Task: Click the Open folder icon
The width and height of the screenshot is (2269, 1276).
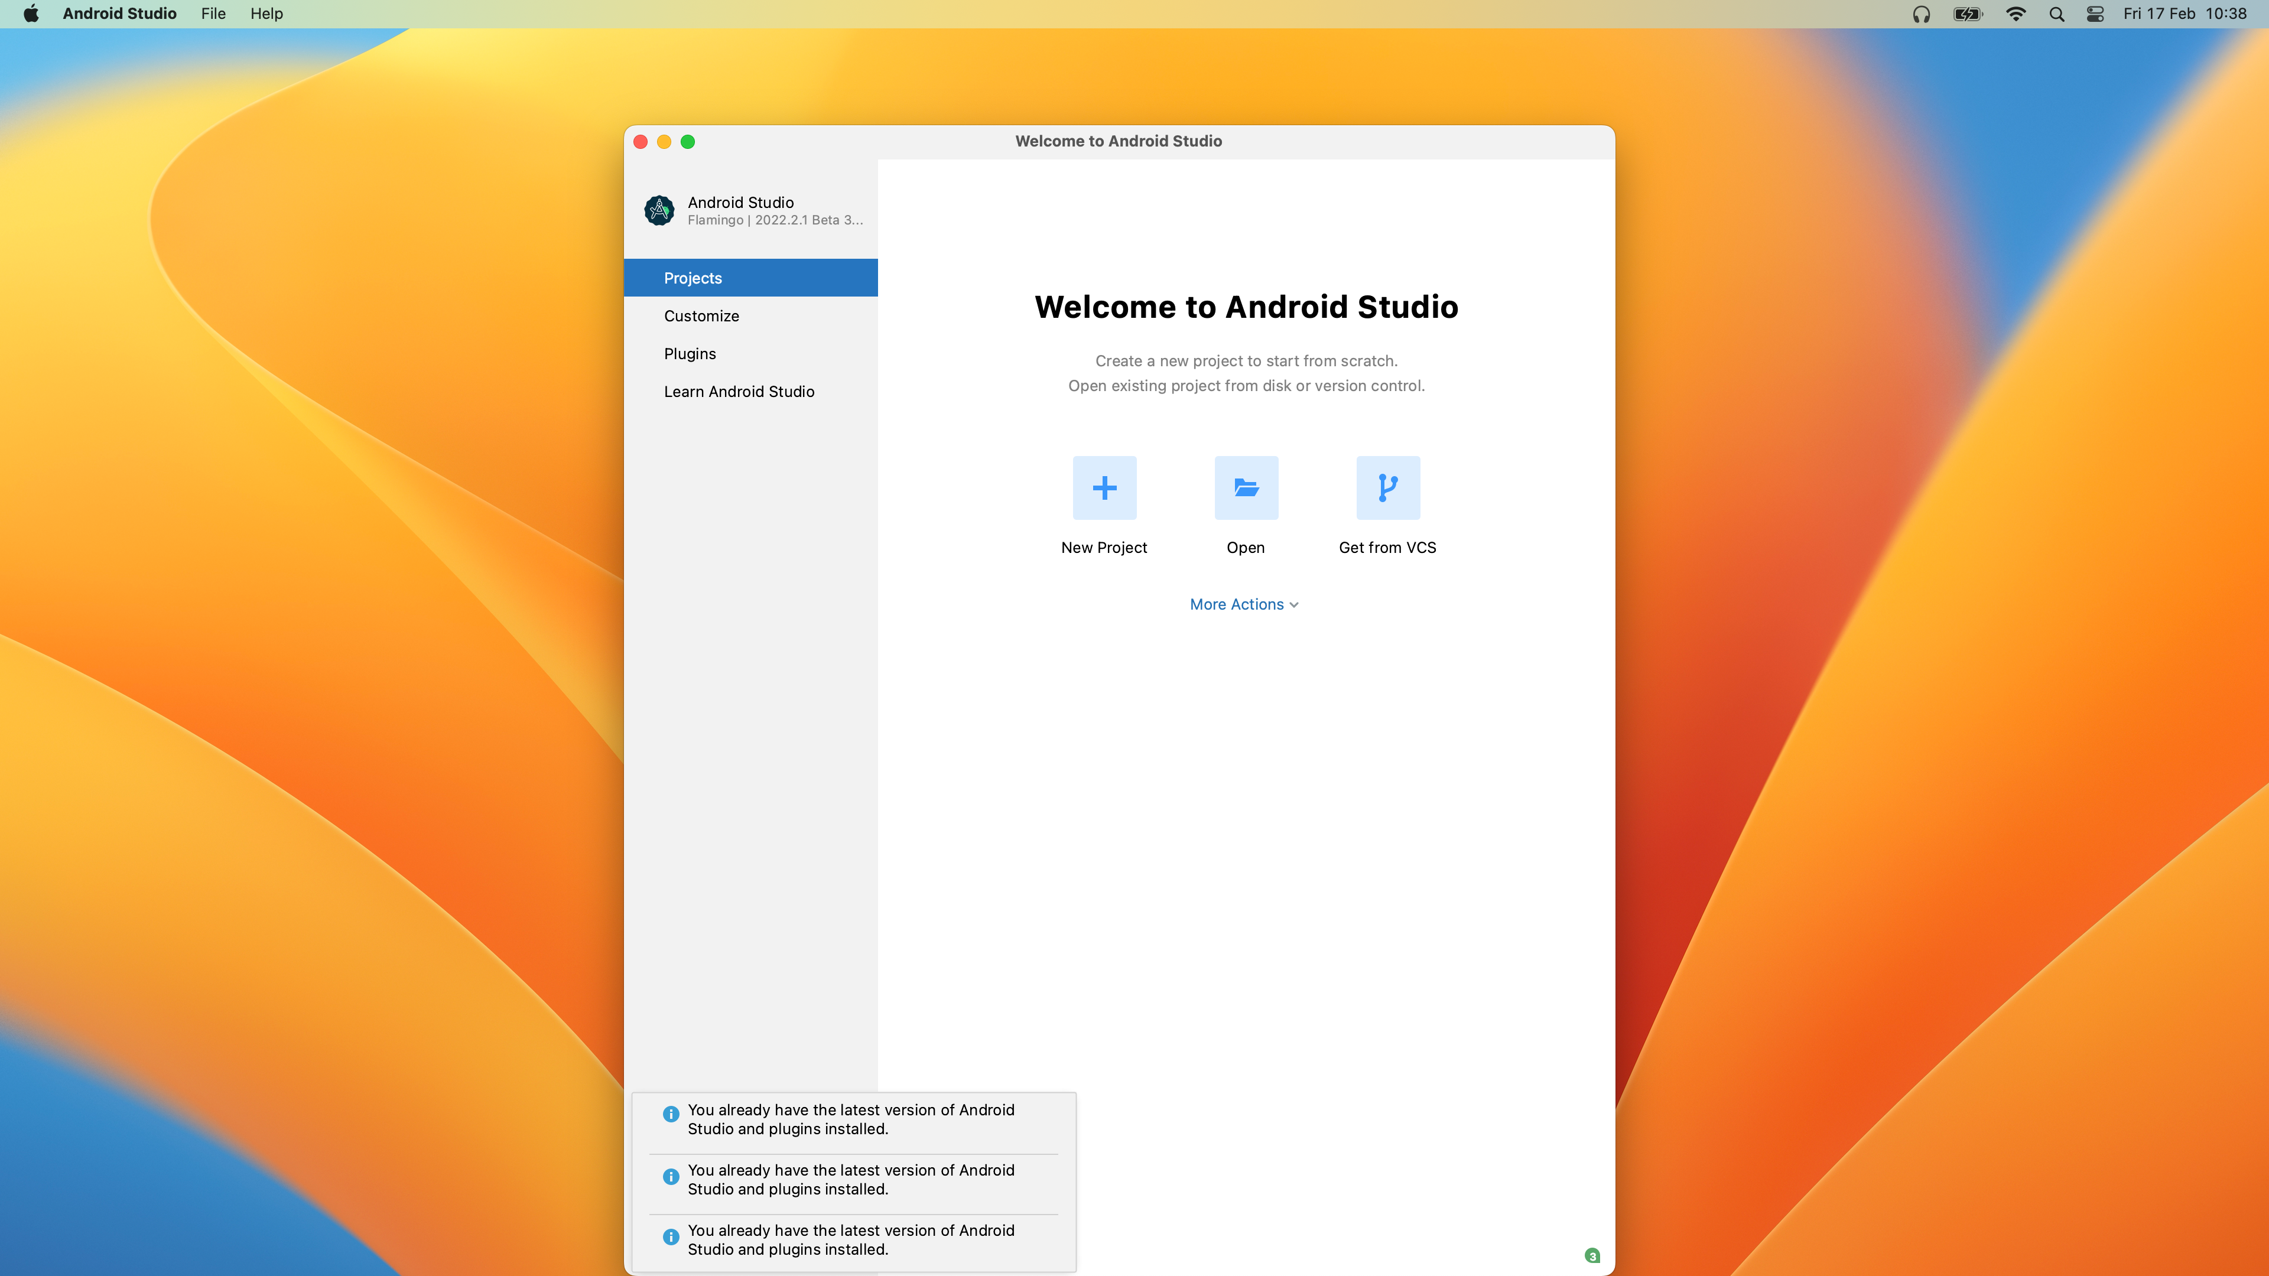Action: coord(1246,488)
